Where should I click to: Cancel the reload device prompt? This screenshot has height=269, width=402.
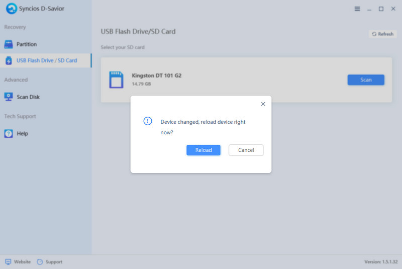(x=246, y=150)
